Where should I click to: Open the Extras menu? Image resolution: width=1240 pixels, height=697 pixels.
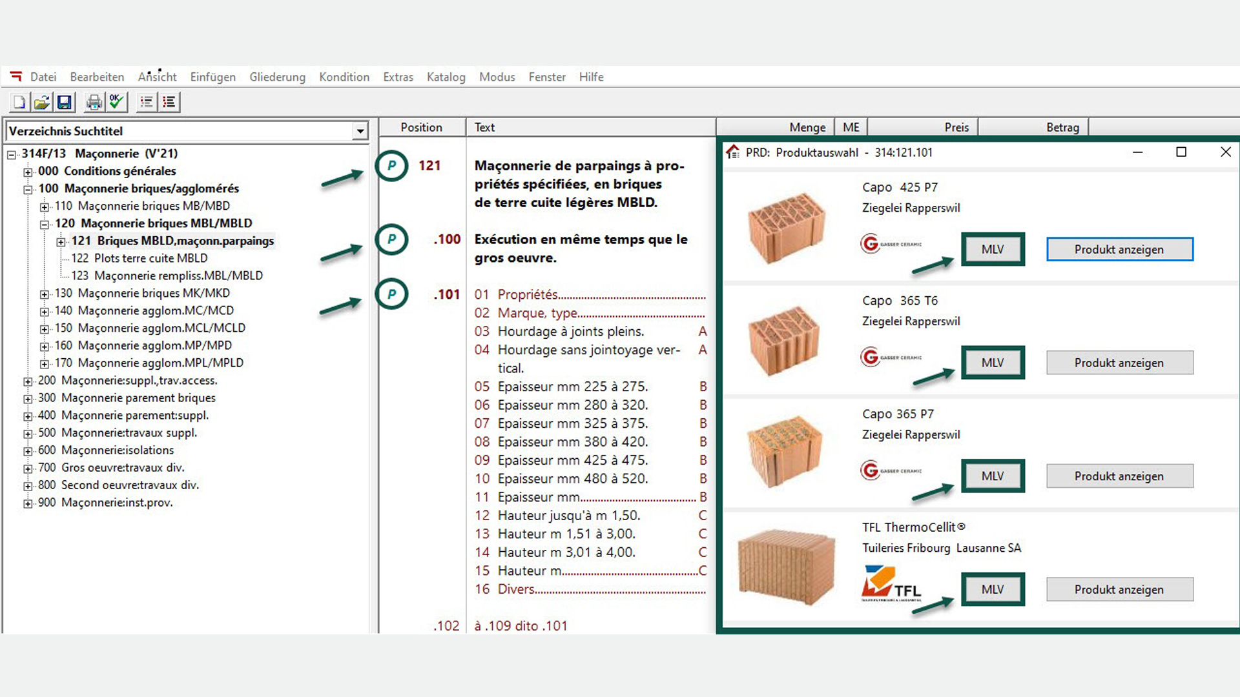tap(398, 77)
